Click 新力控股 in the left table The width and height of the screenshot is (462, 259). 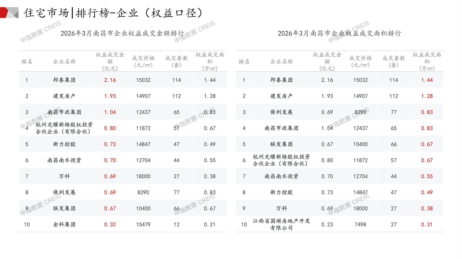pyautogui.click(x=64, y=144)
